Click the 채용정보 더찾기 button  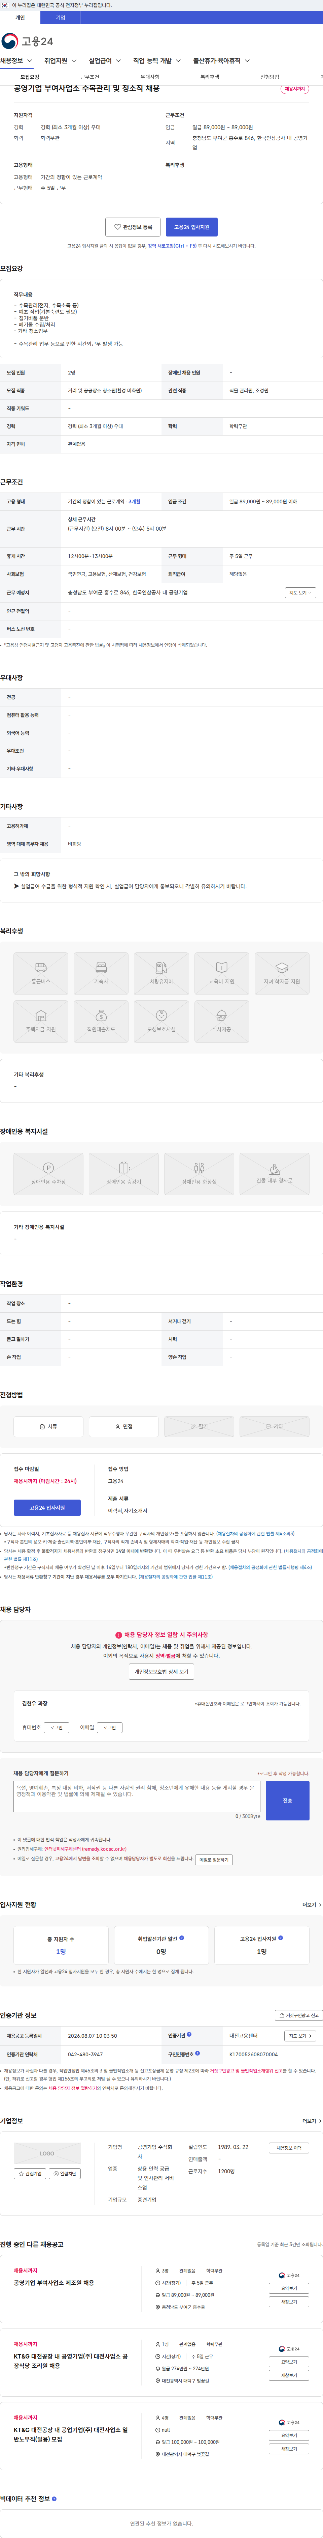pos(289,2149)
